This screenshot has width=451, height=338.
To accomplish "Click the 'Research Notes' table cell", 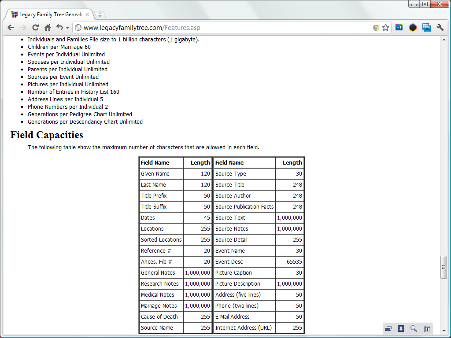I will 161,284.
